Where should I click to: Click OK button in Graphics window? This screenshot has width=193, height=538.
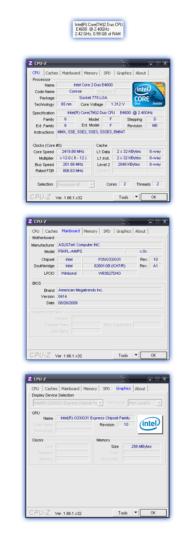pyautogui.click(x=153, y=513)
